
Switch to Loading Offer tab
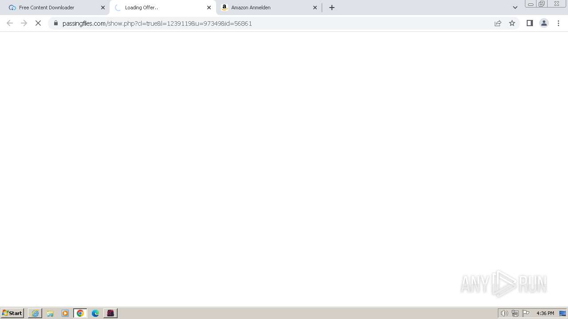[162, 8]
